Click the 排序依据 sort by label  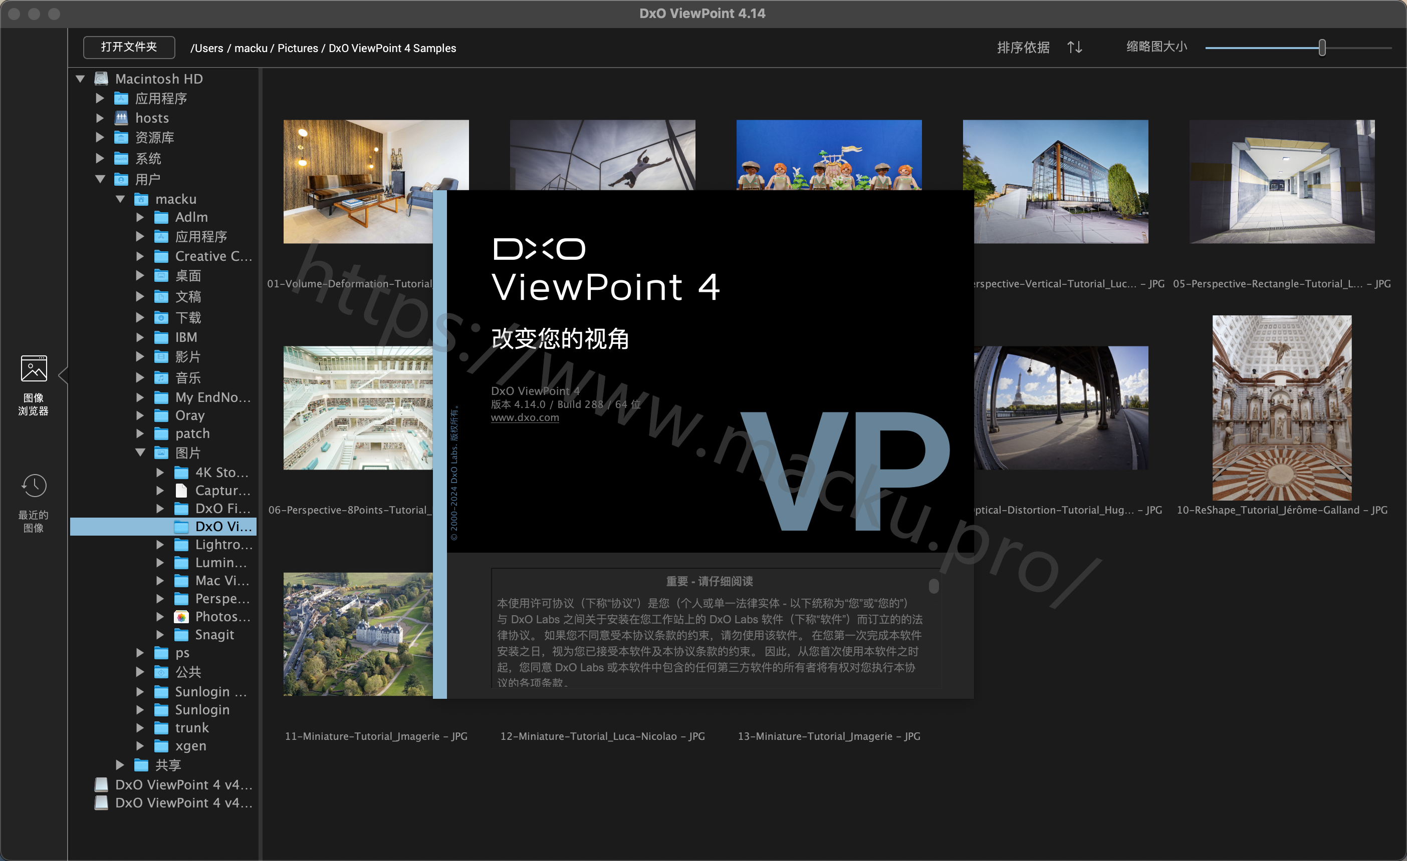click(x=1023, y=48)
